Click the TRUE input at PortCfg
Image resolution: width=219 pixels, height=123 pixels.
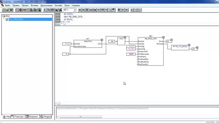(x=131, y=46)
